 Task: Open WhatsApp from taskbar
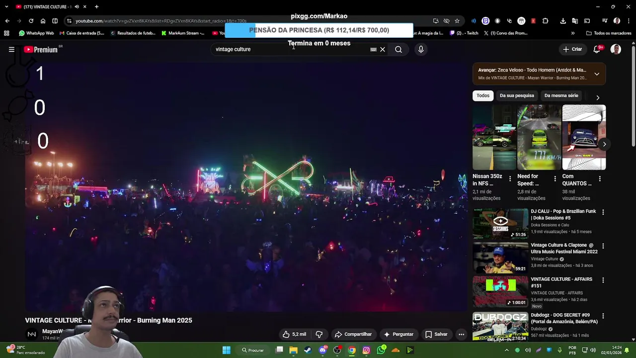[x=381, y=350]
